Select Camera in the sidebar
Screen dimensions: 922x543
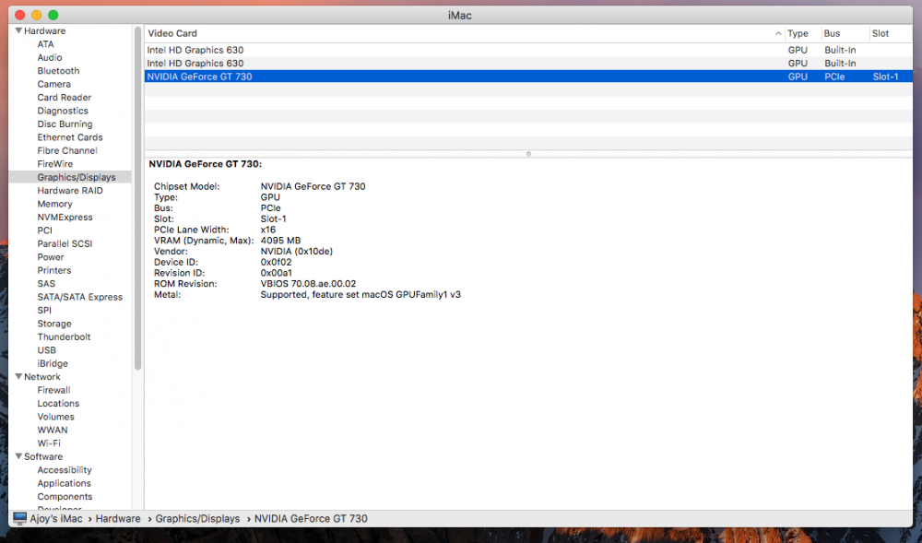(x=53, y=84)
